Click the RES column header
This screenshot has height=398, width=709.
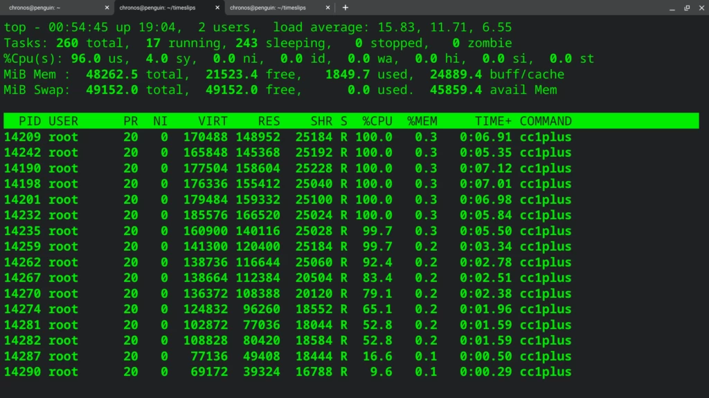point(269,121)
